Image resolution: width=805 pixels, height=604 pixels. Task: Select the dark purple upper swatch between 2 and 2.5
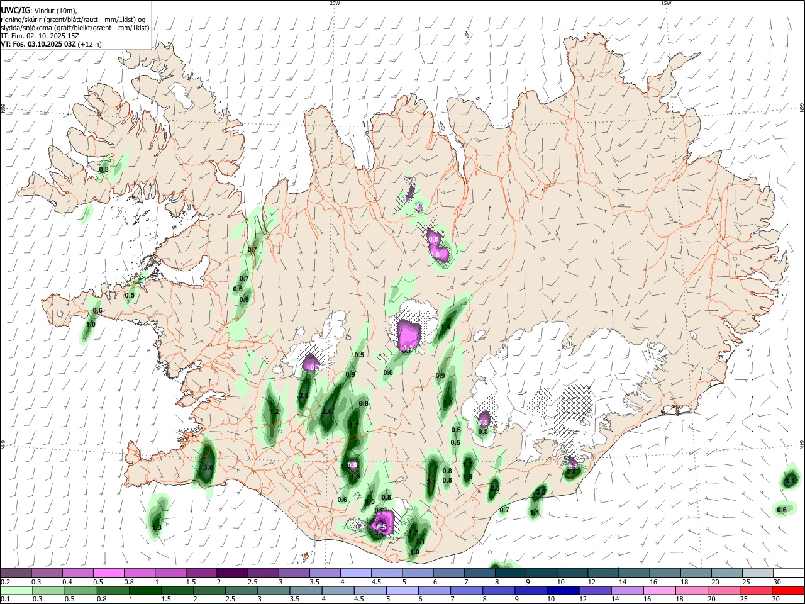232,573
